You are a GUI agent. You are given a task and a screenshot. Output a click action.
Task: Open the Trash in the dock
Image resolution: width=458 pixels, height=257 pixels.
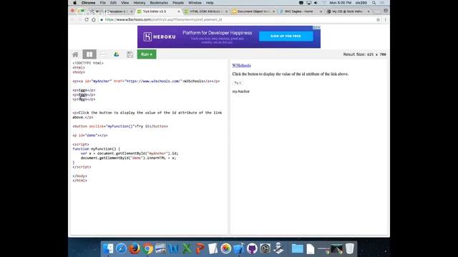coord(350,248)
